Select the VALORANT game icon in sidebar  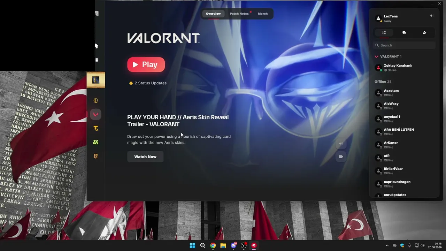pyautogui.click(x=96, y=114)
